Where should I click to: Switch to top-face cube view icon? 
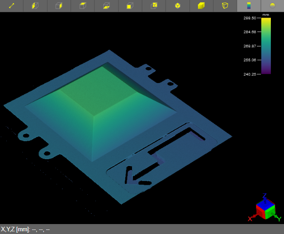[x=83, y=6]
